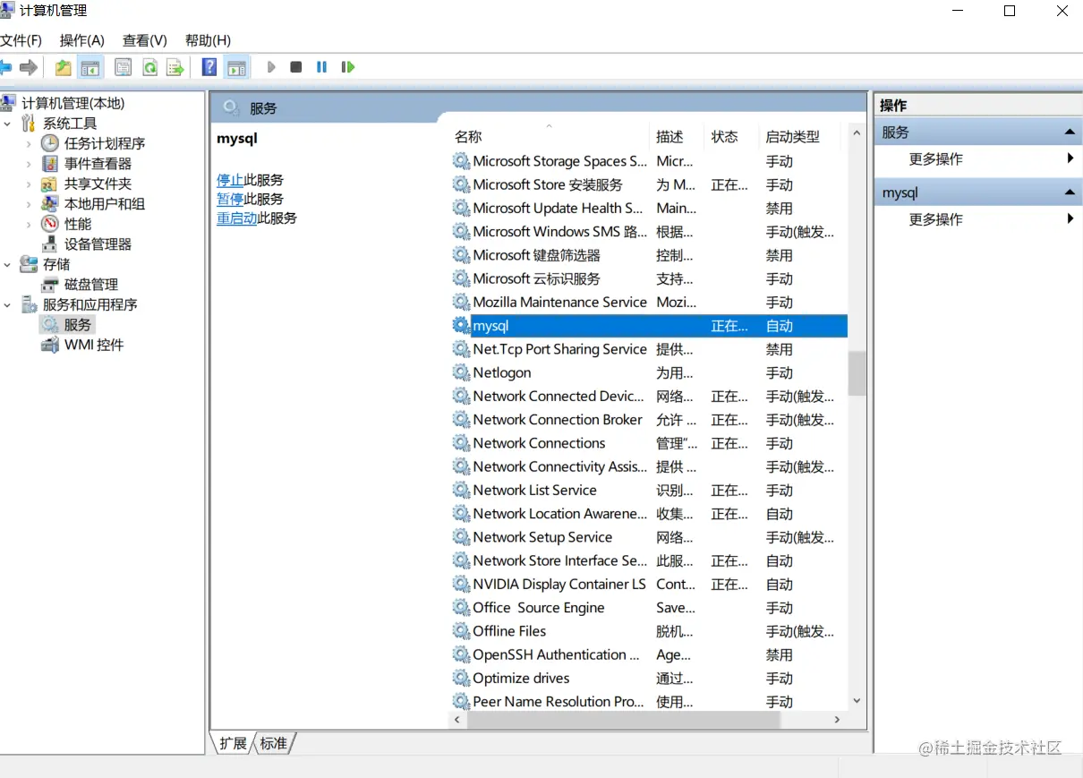Select the 任务计划程序 clock icon
The image size is (1083, 778).
coord(50,143)
